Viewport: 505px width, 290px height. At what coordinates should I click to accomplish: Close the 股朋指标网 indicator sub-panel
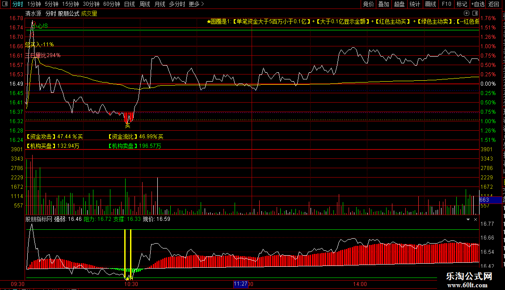[x=476, y=219]
